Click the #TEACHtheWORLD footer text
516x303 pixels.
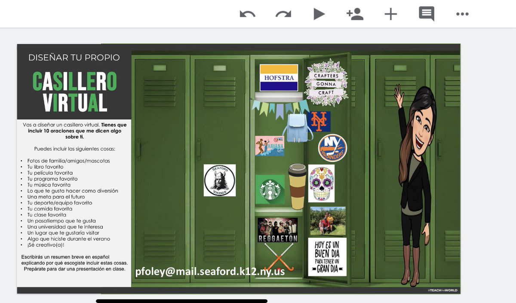coord(442,291)
